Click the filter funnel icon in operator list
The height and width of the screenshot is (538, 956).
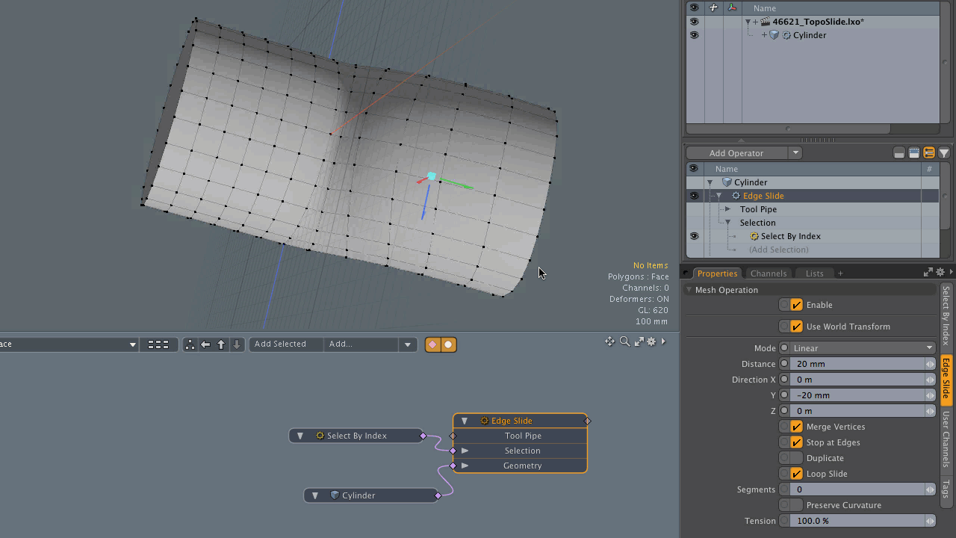[x=944, y=153]
